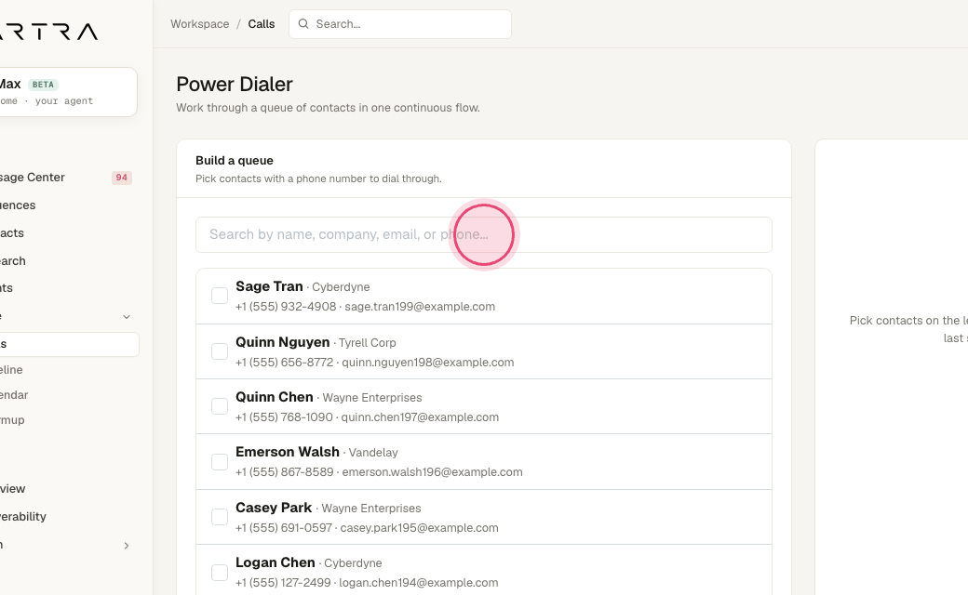The image size is (968, 595).
Task: Collapse the sidebar section with the down chevron
Action: 127,317
